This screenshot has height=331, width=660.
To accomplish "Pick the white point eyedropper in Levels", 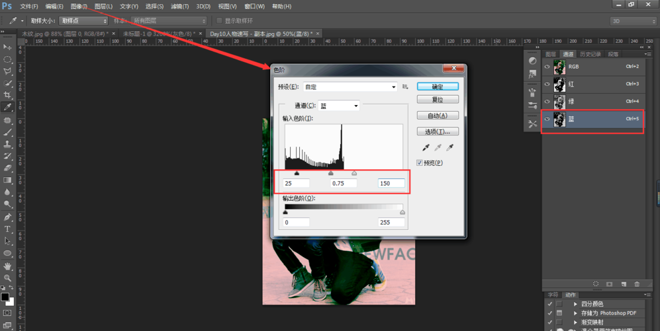I will (x=450, y=147).
